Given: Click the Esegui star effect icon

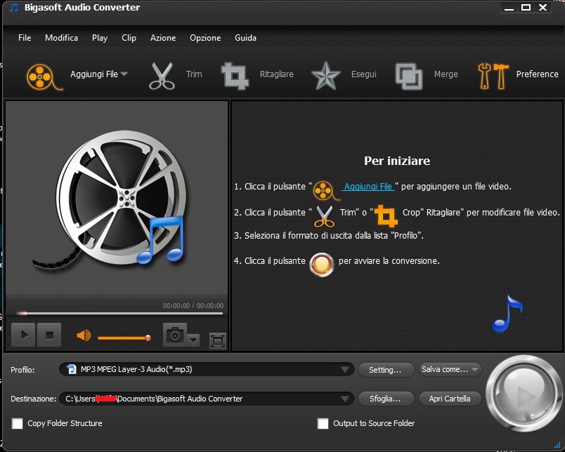Looking at the screenshot, I should coord(325,76).
